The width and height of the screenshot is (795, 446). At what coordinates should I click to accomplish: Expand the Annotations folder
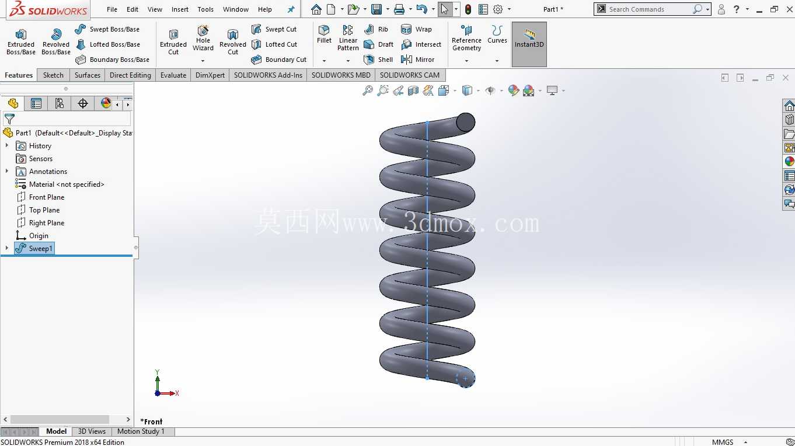coord(7,171)
